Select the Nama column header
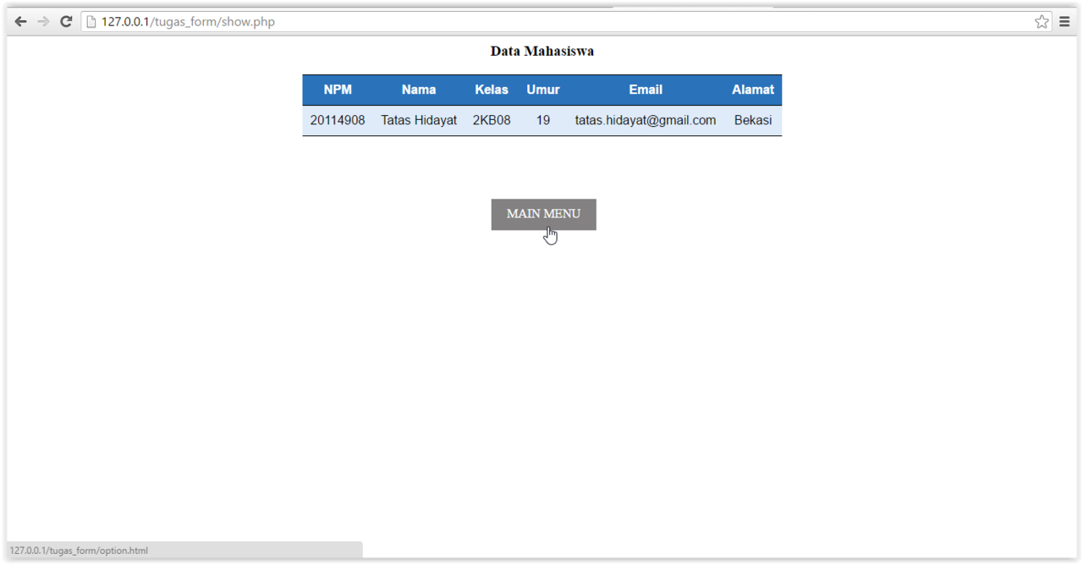The width and height of the screenshot is (1083, 564). pyautogui.click(x=419, y=90)
